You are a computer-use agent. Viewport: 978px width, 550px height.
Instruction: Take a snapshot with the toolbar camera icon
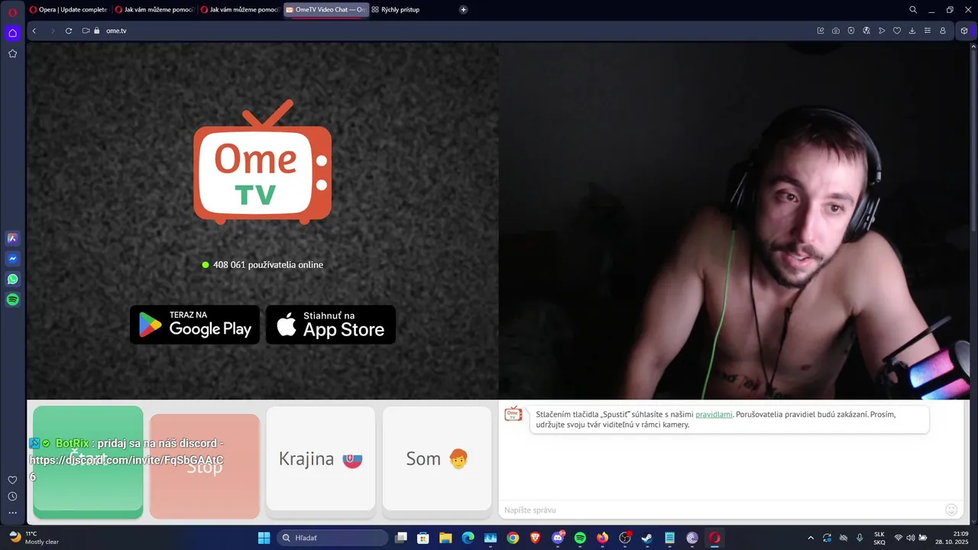click(836, 31)
